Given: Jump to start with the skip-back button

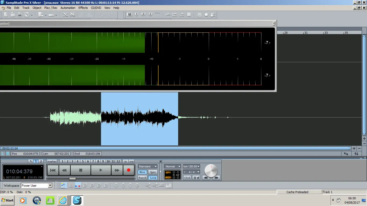Looking at the screenshot, I should (53, 170).
